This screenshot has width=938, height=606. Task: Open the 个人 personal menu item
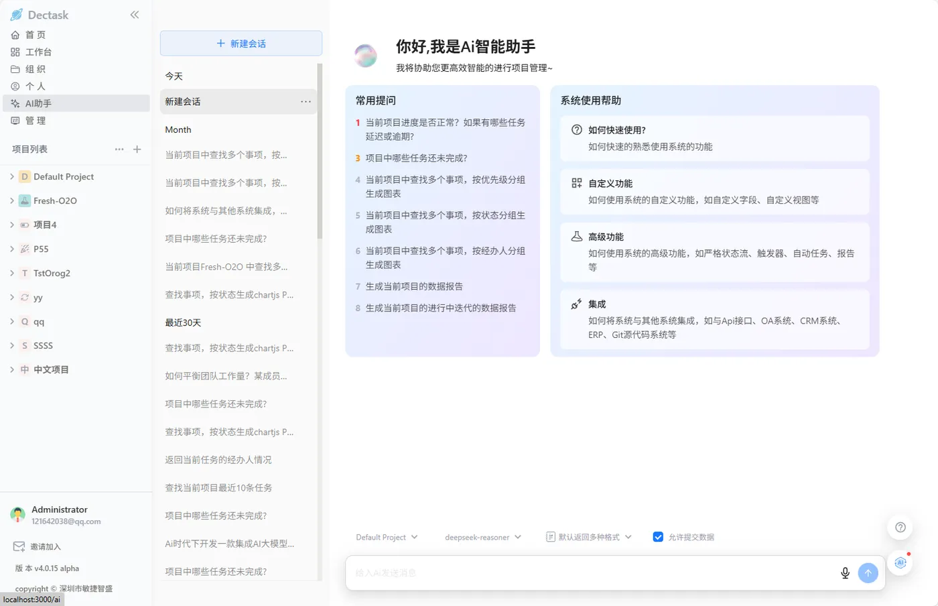tap(76, 86)
